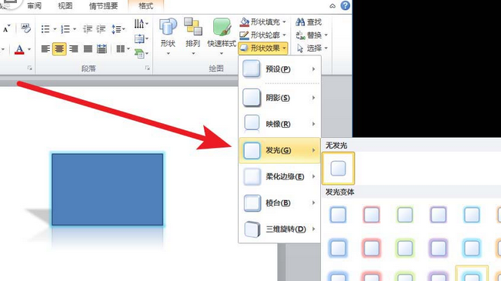Choose the 无发光 no glow swatch

pyautogui.click(x=338, y=168)
